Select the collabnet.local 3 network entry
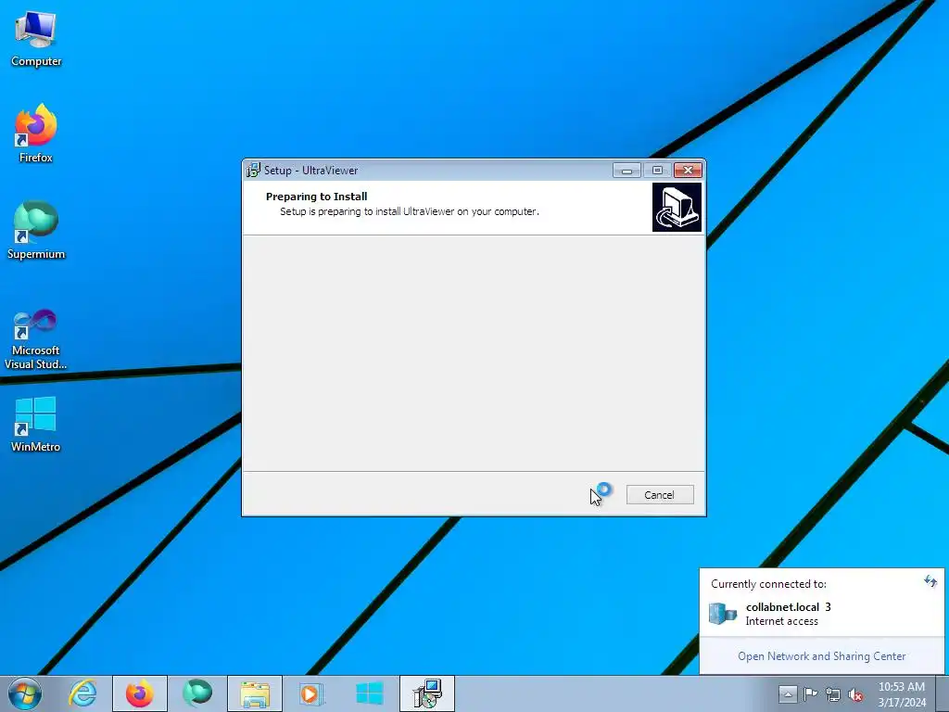 pos(821,614)
